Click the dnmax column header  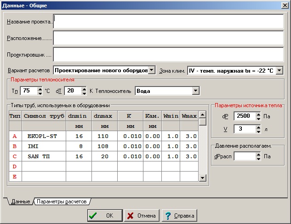[104, 116]
